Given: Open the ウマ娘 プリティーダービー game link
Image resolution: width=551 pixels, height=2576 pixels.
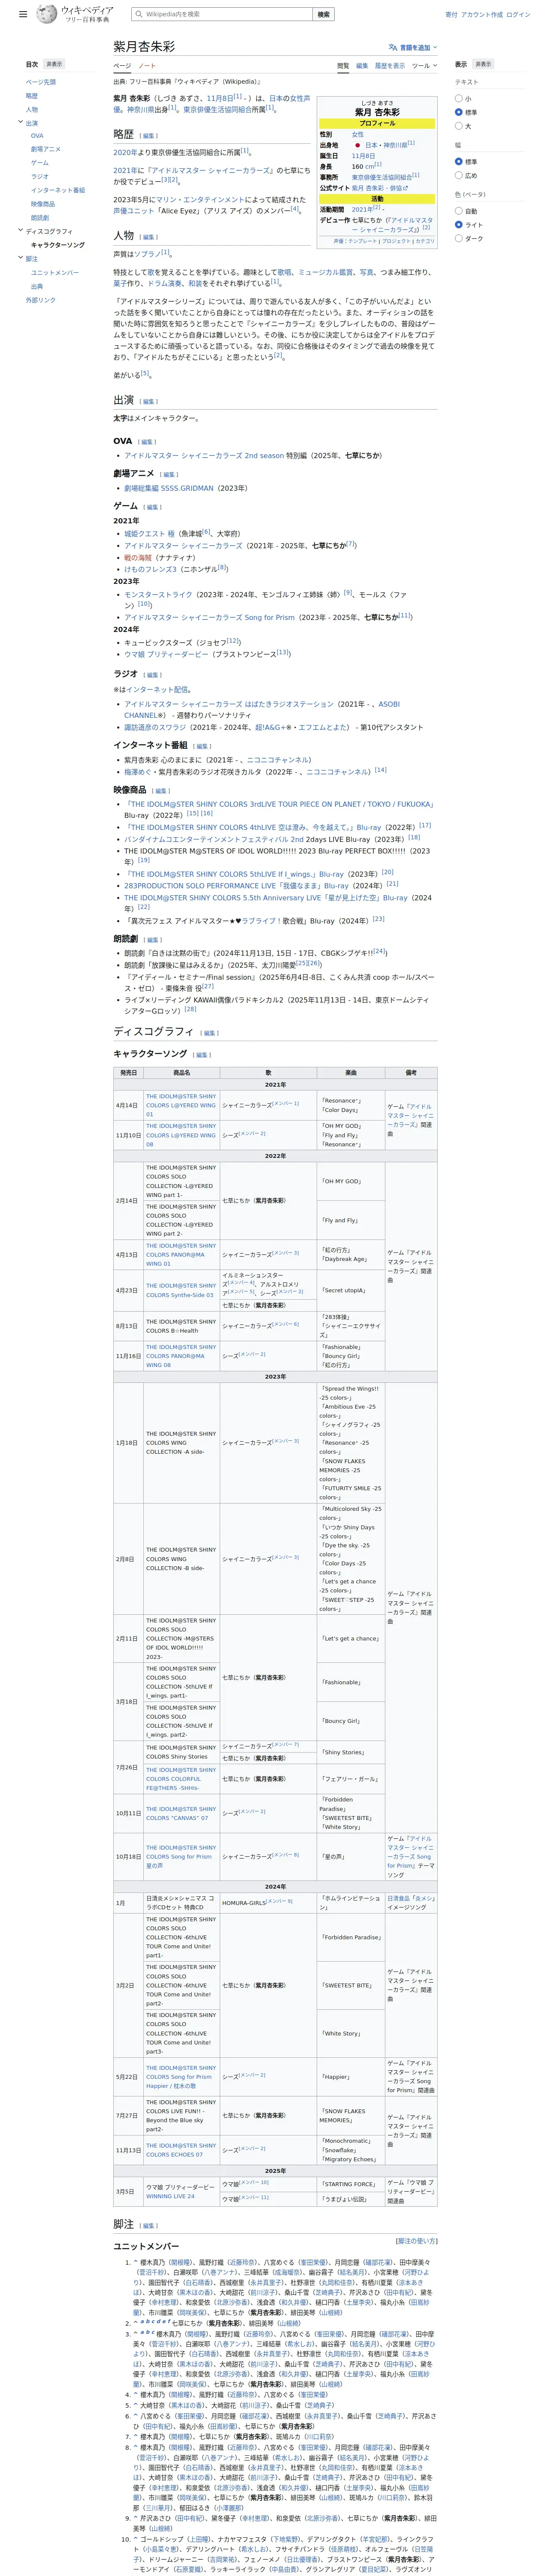Looking at the screenshot, I should coord(166,654).
